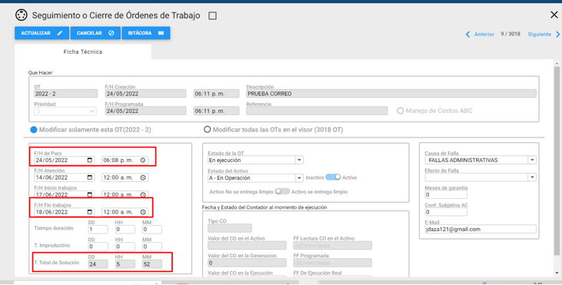Click ACTUALIZAR button to save changes
The height and width of the screenshot is (285, 562).
pos(42,33)
